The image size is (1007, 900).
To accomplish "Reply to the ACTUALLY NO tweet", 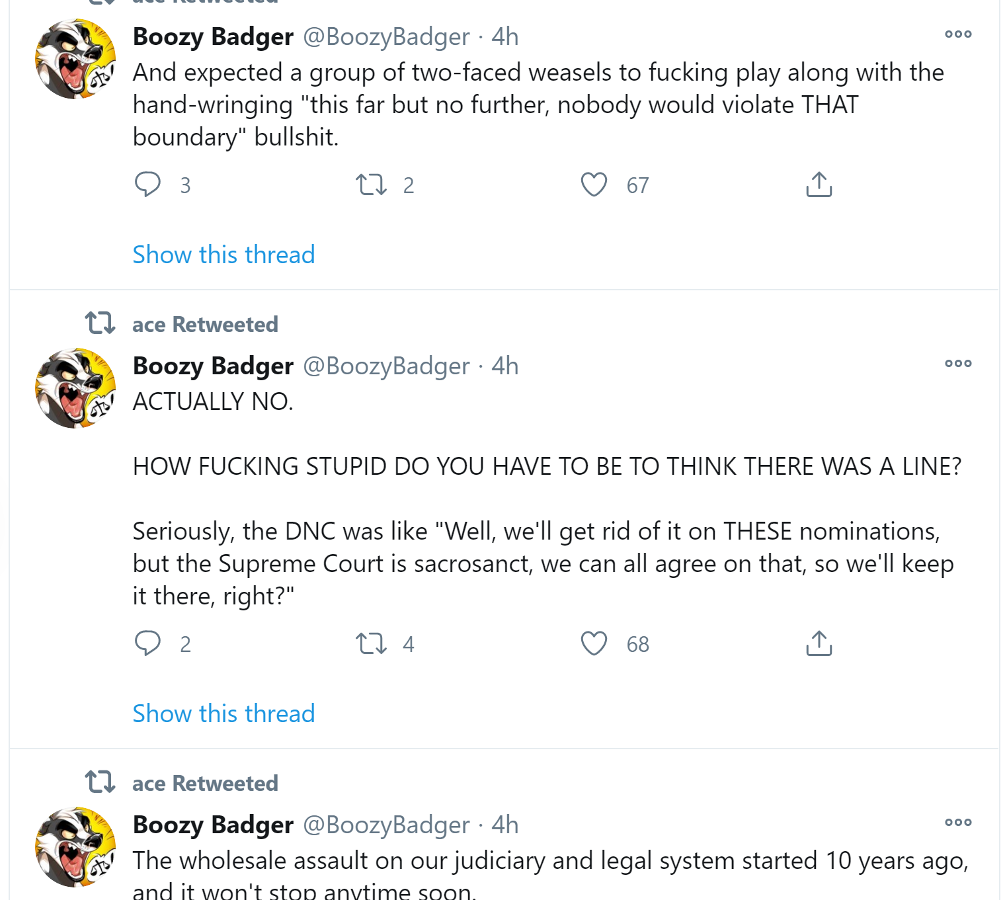I will tap(147, 643).
